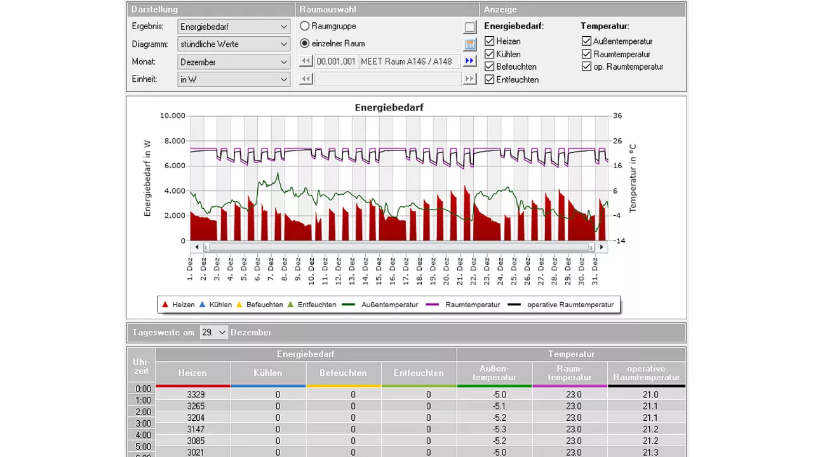
Task: Expand the Monat dropdown set to Dezember
Action: point(234,62)
